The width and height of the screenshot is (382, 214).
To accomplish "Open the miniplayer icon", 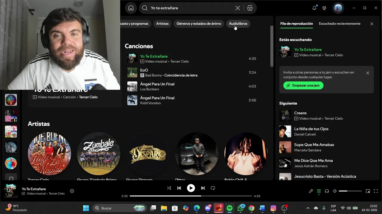I will tap(368, 191).
